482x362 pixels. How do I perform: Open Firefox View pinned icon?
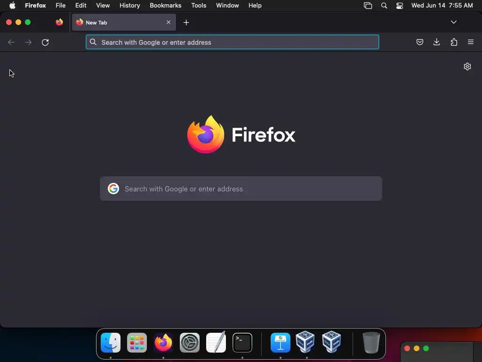59,22
